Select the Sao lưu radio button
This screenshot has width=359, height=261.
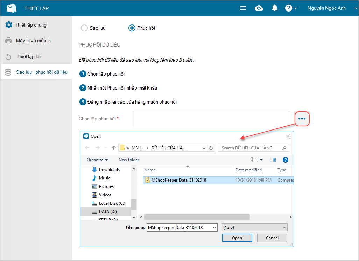(x=84, y=28)
